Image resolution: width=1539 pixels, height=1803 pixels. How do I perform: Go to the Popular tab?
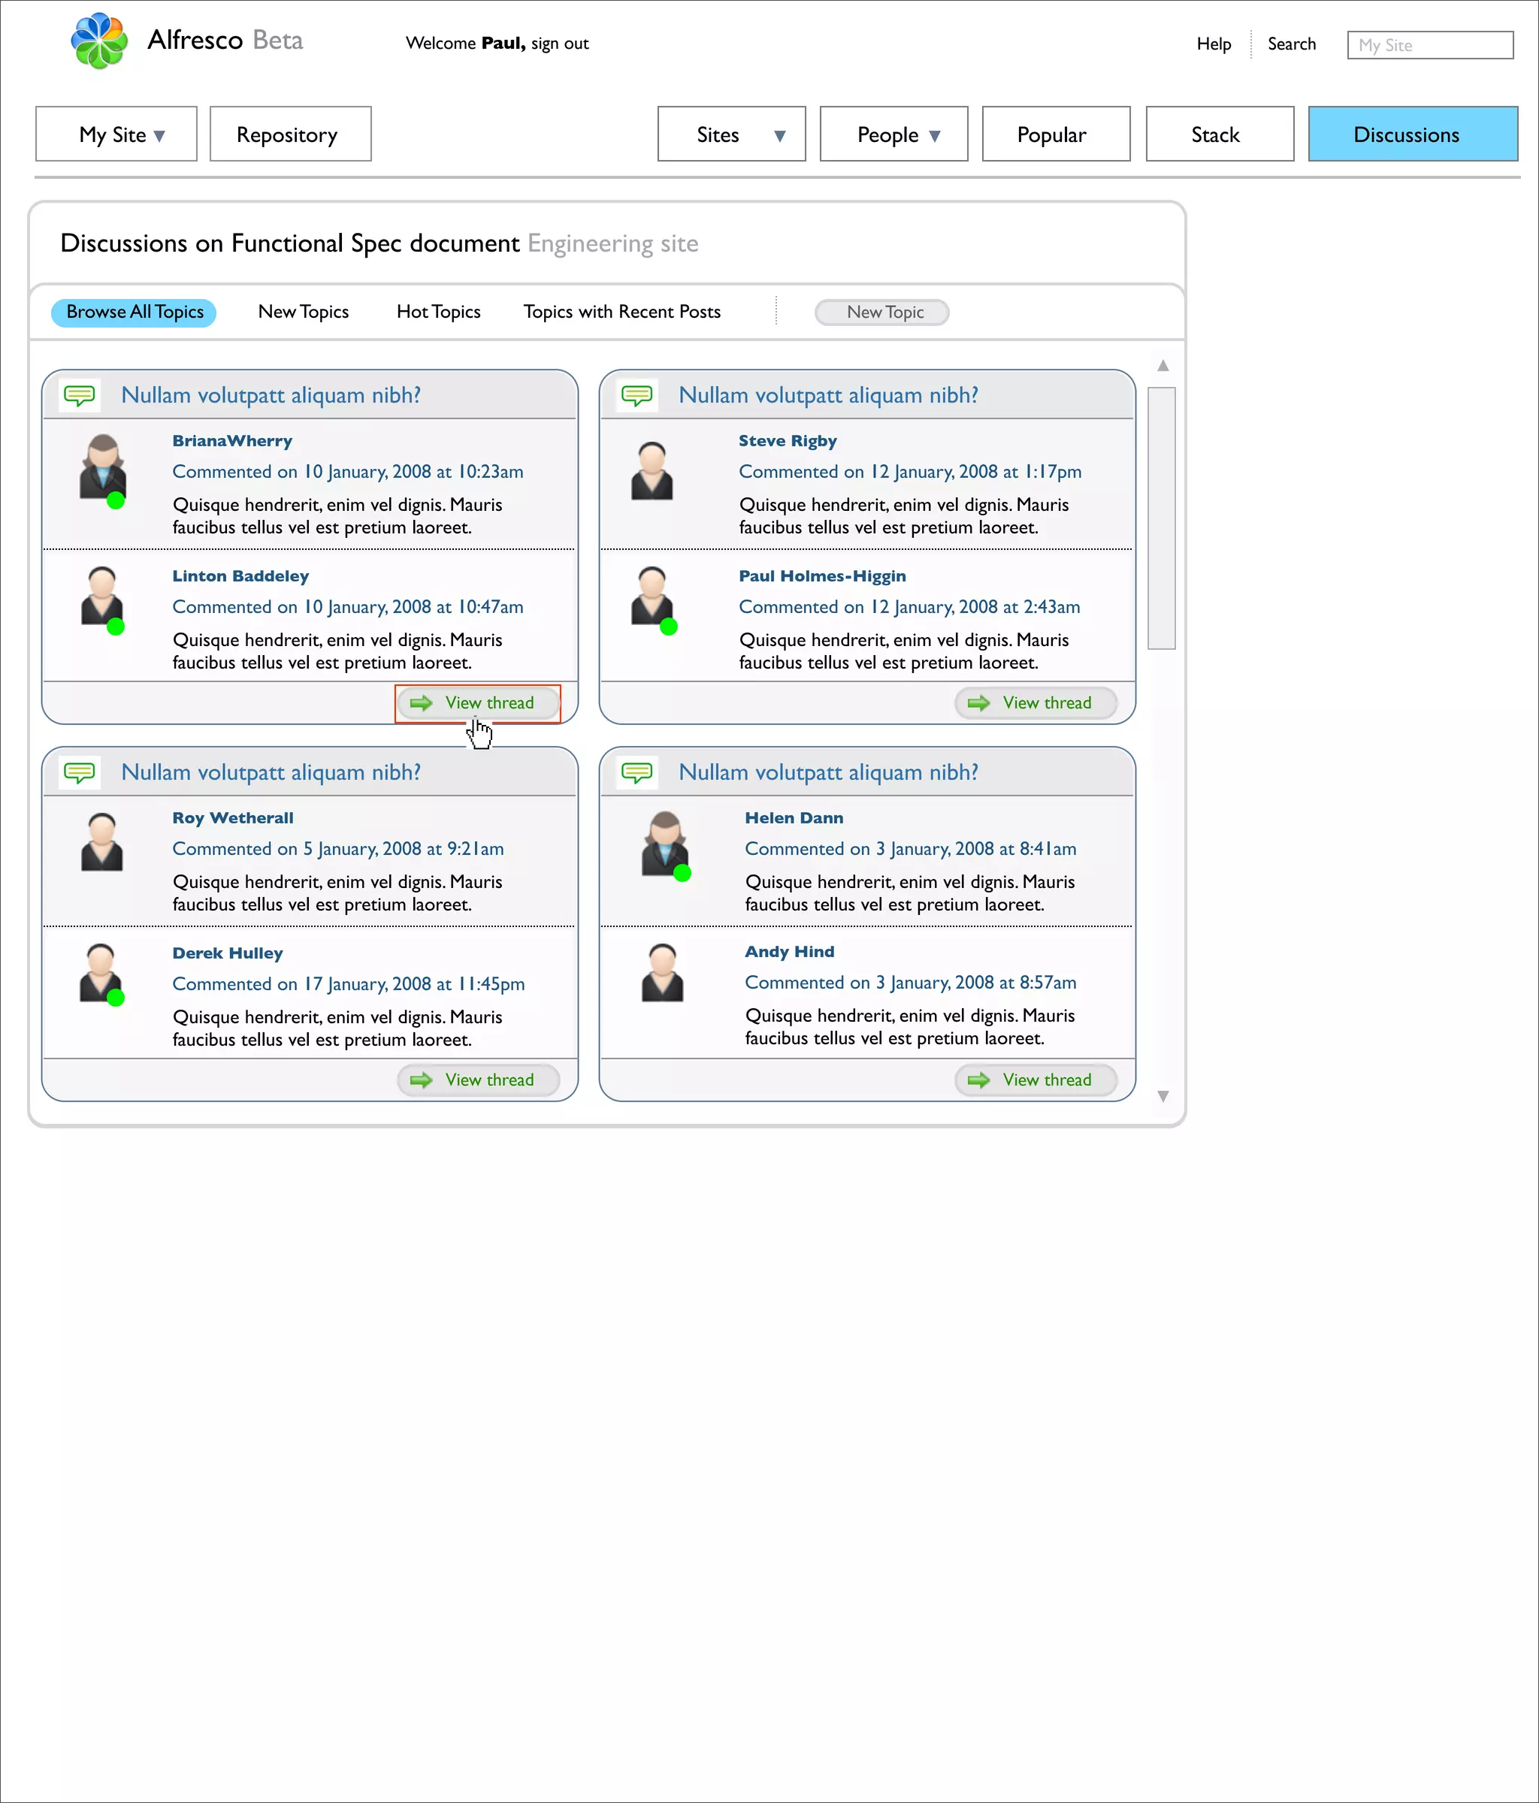click(x=1057, y=134)
